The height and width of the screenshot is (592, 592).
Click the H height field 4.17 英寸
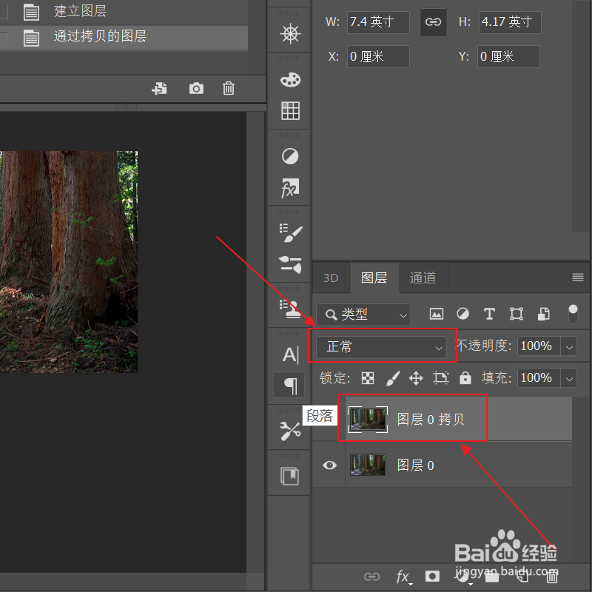510,22
